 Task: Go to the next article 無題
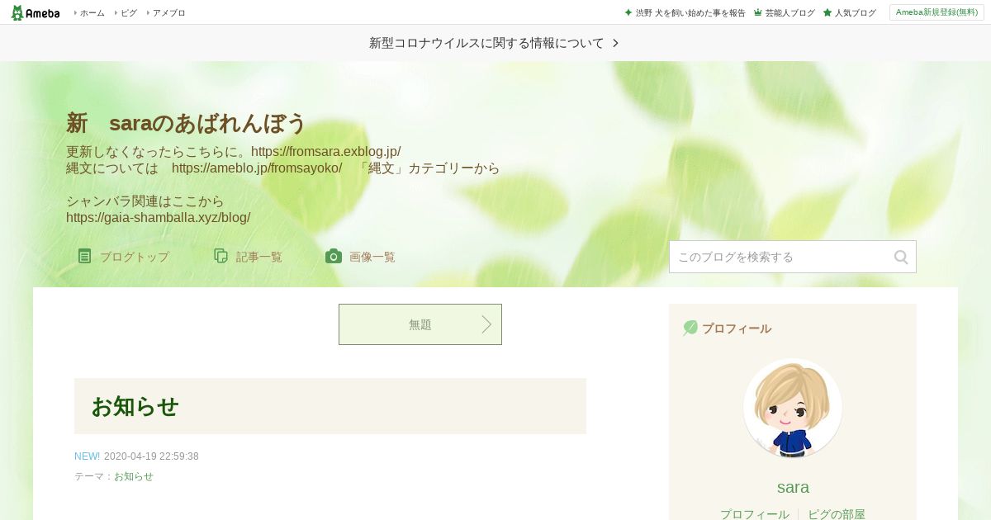(420, 324)
